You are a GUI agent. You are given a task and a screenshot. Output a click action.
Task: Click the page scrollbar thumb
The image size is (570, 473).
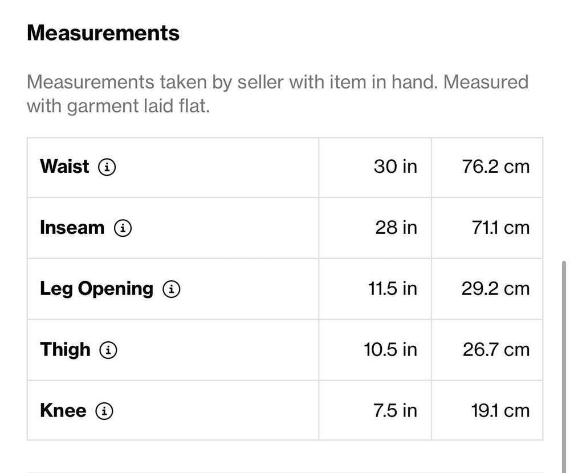pos(564,367)
